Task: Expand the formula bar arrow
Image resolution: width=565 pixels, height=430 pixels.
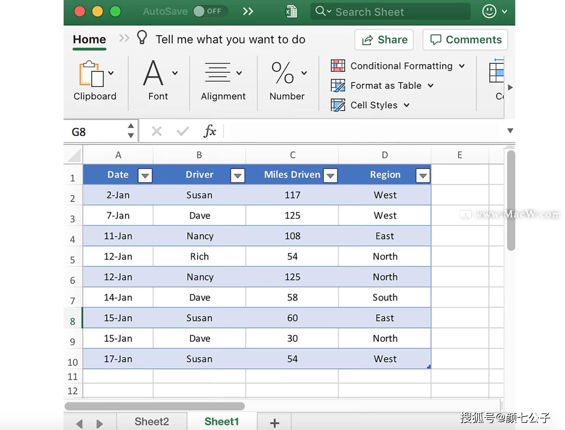Action: 510,131
